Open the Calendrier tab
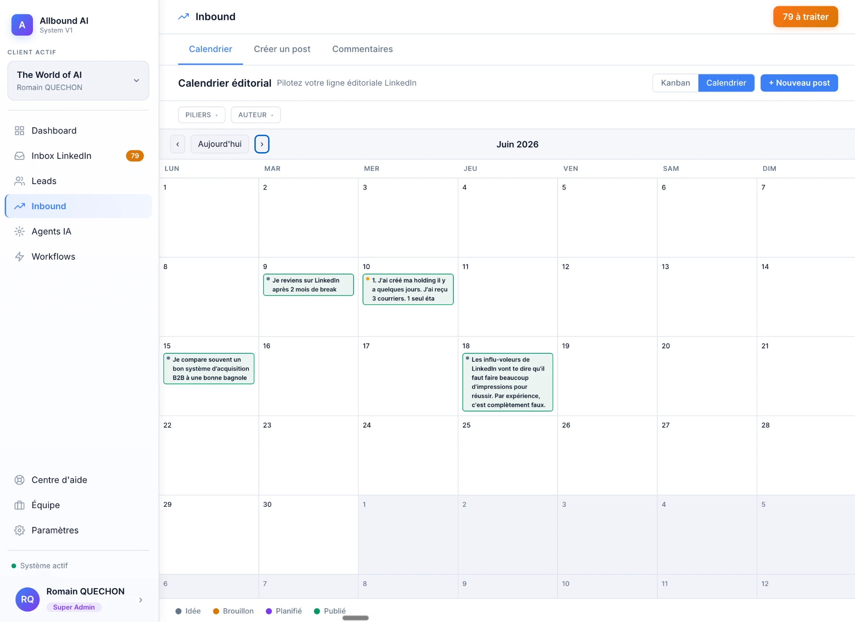Screen dimensions: 855x622 210,49
